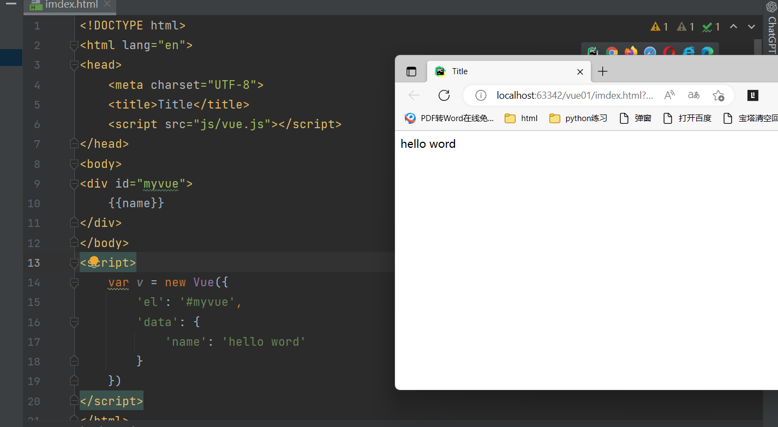
Task: Click the Title text on line 5
Action: [x=175, y=105]
